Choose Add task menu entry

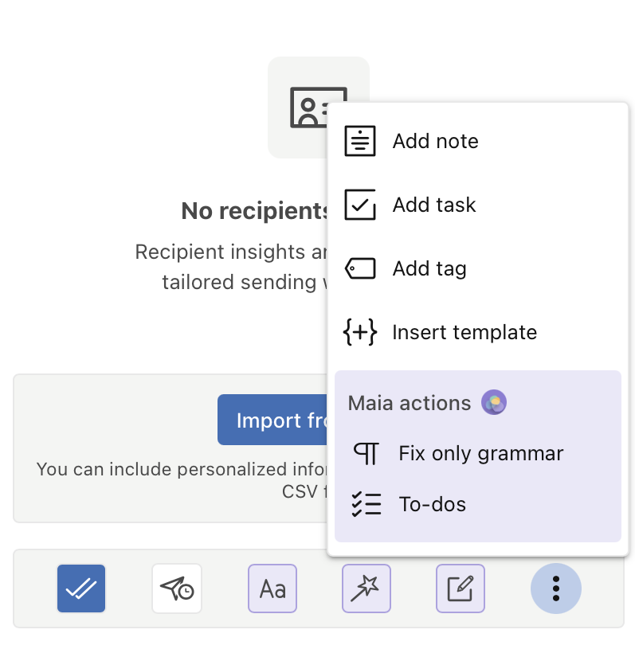pyautogui.click(x=478, y=205)
